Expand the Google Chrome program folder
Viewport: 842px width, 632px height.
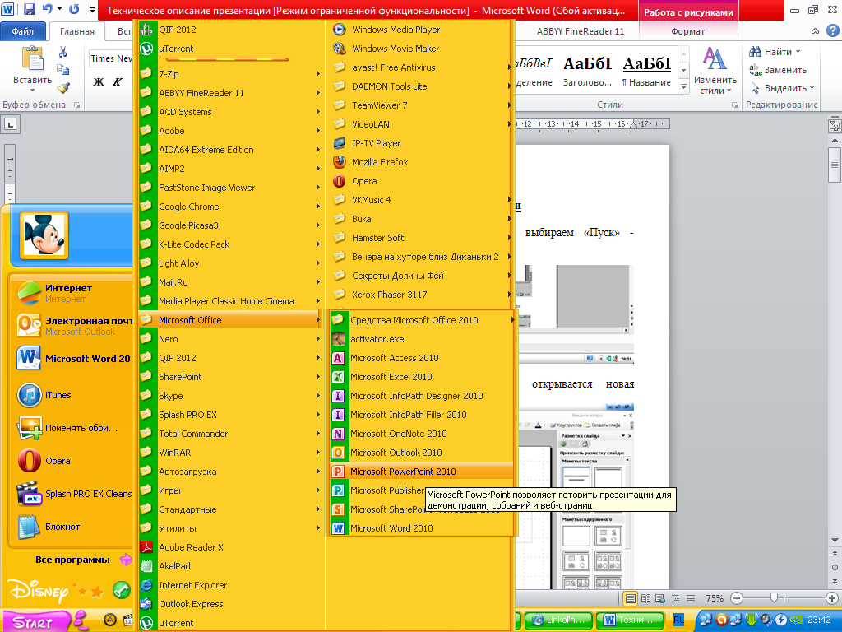click(x=231, y=207)
